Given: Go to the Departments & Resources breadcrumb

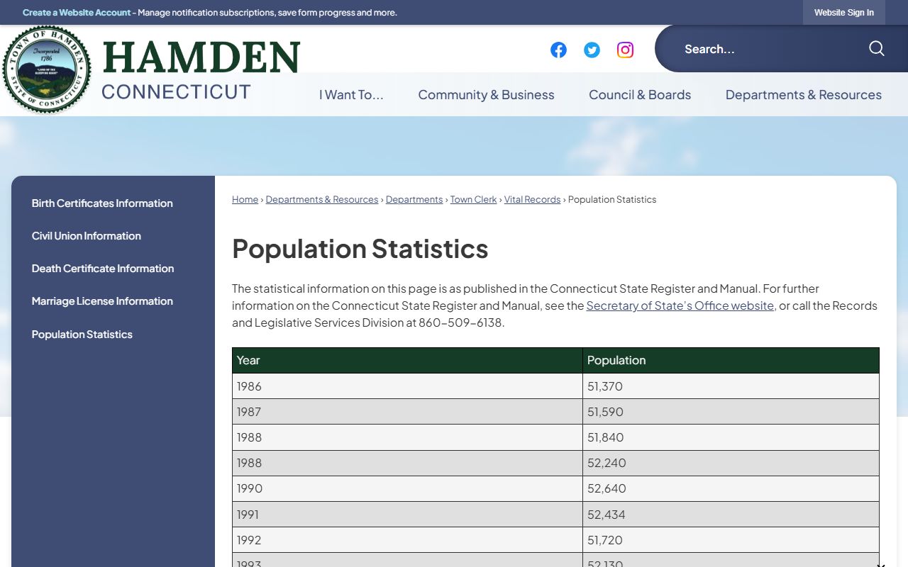Looking at the screenshot, I should click(x=322, y=199).
